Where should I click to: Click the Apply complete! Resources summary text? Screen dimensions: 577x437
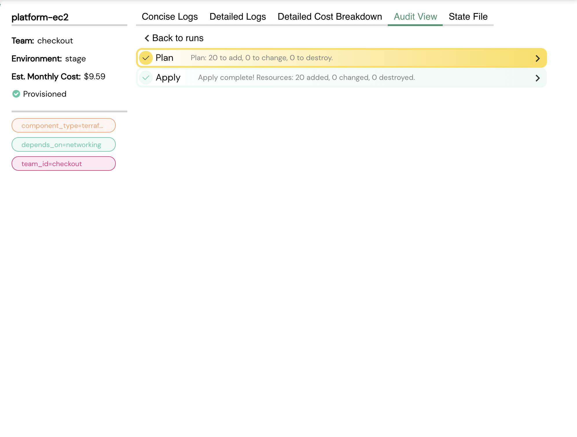tap(306, 78)
